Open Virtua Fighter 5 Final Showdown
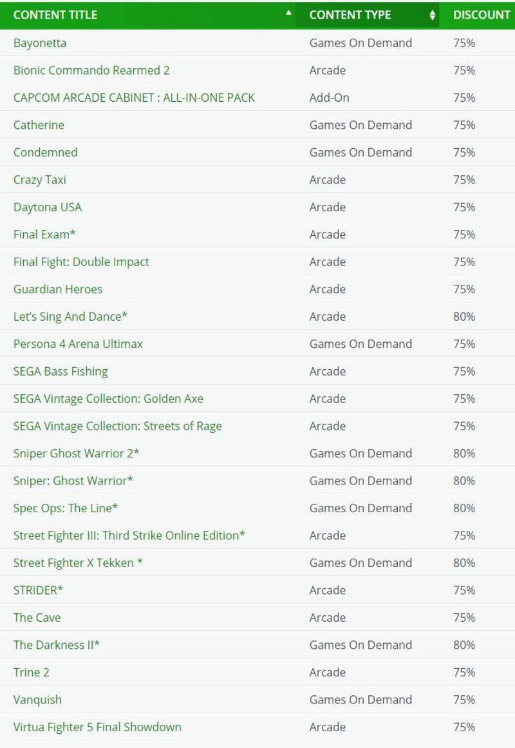Screen dimensions: 515x748 pos(97,727)
